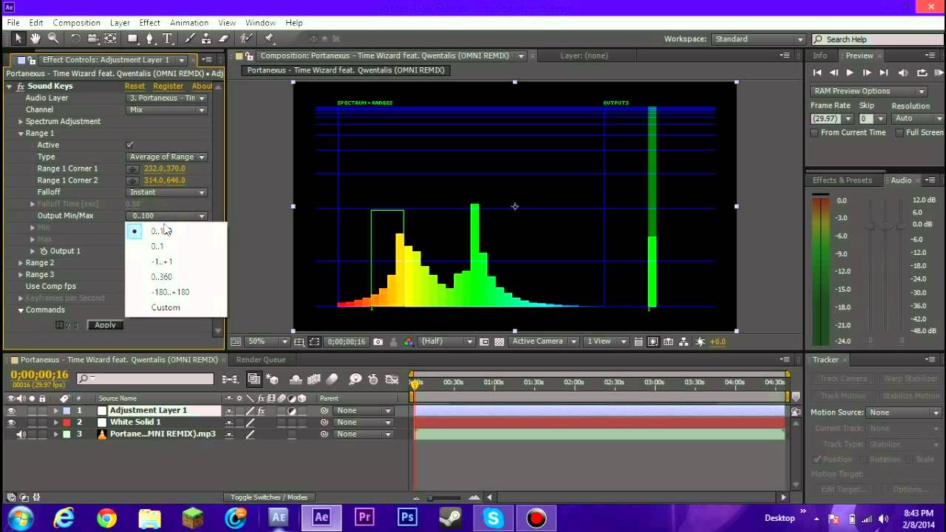
Task: Select the Hand tool
Action: pos(35,38)
